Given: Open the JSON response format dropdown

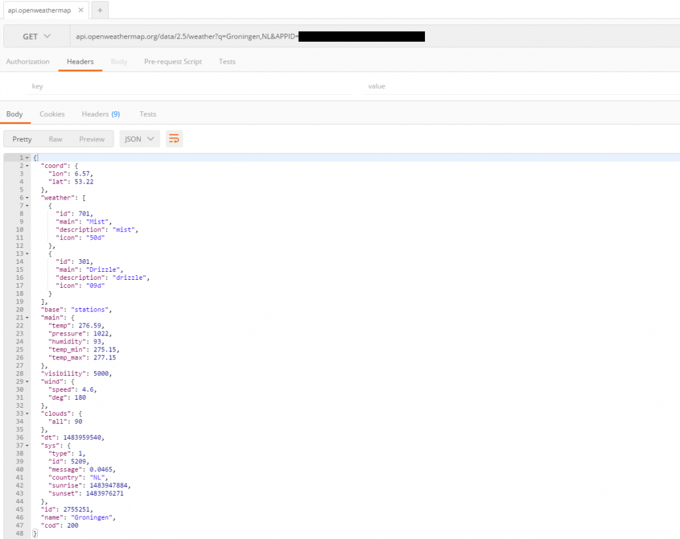Looking at the screenshot, I should click(x=139, y=139).
